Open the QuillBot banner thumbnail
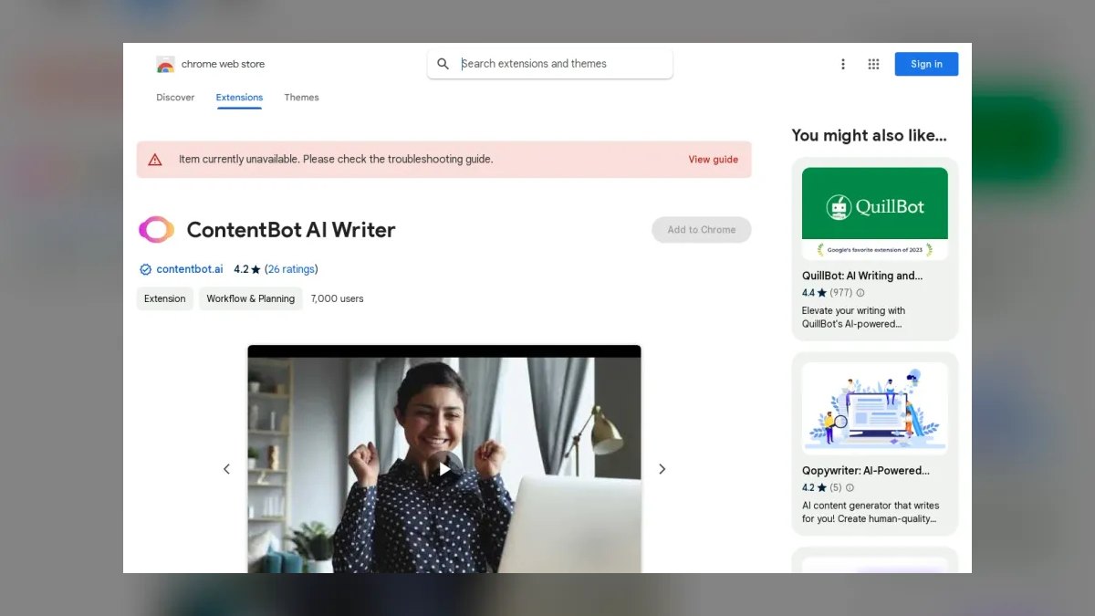 [x=875, y=214]
